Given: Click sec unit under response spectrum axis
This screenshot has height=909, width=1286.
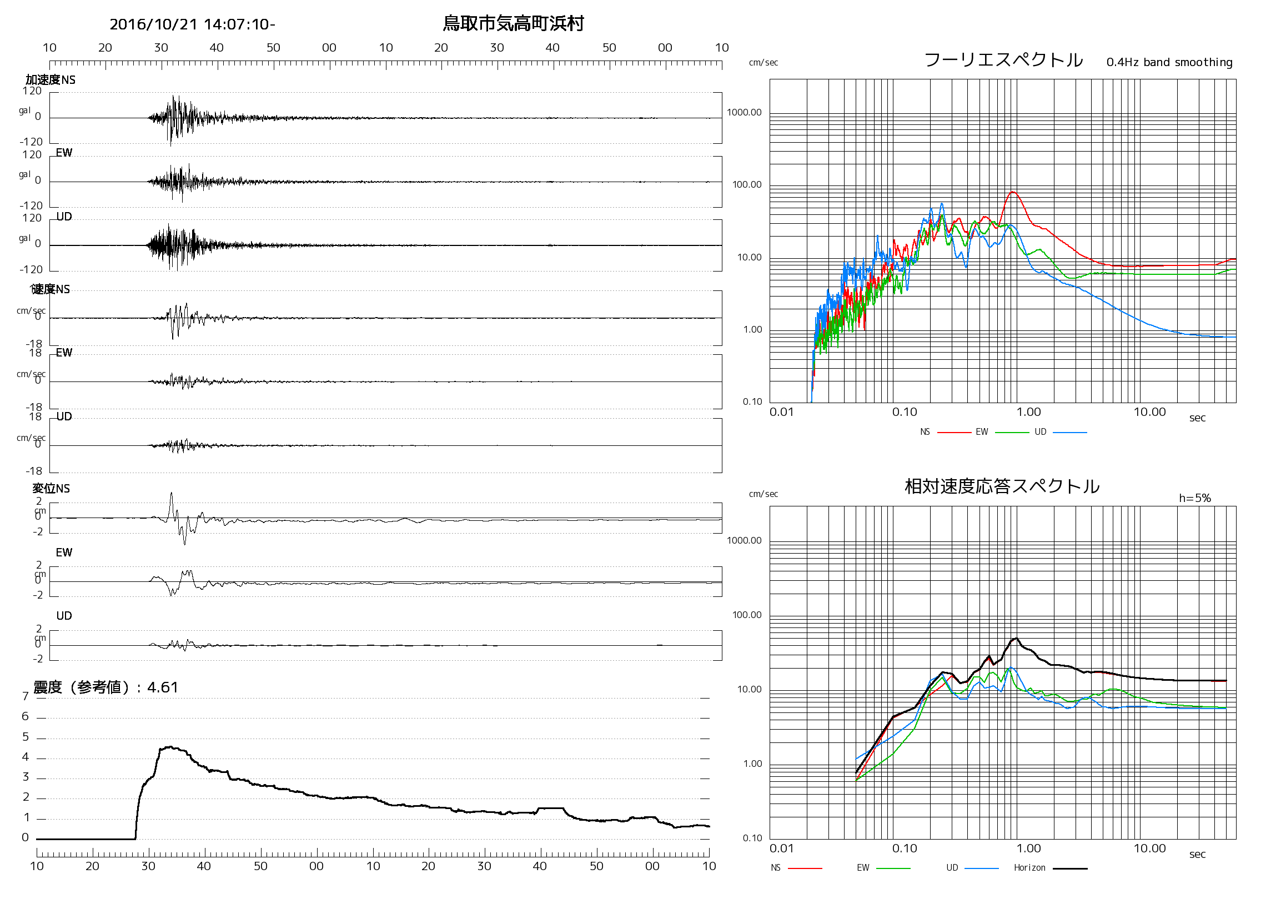Looking at the screenshot, I should click(x=1197, y=855).
